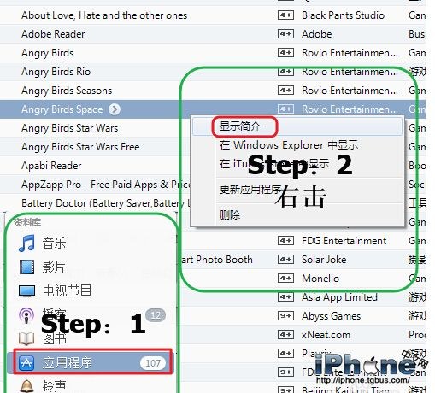This screenshot has height=393, width=435.
Task: Click the 12 badge on Podcasts
Action: coord(156,315)
